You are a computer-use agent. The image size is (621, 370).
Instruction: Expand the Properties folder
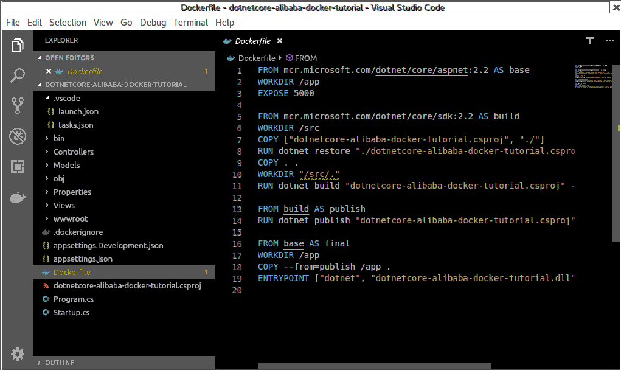coord(47,192)
